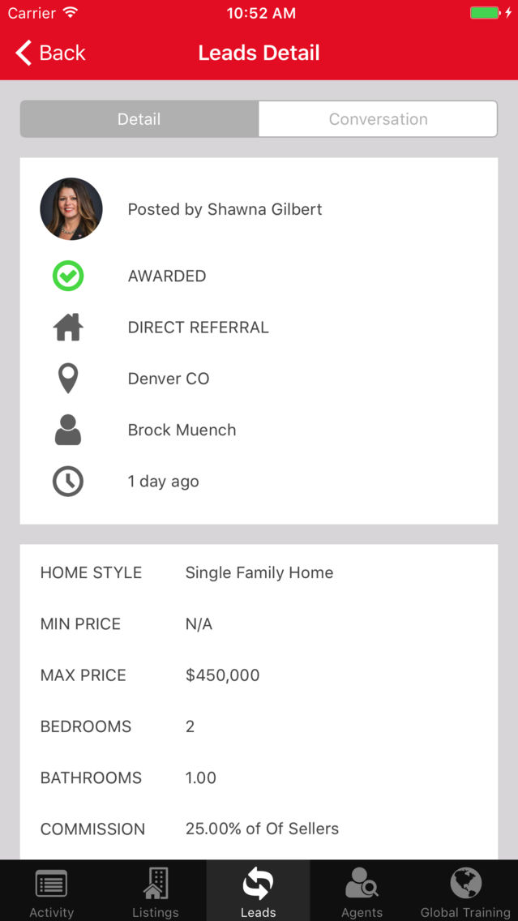Toggle the green AWARDED checkmark
This screenshot has width=518, height=921.
pos(68,276)
